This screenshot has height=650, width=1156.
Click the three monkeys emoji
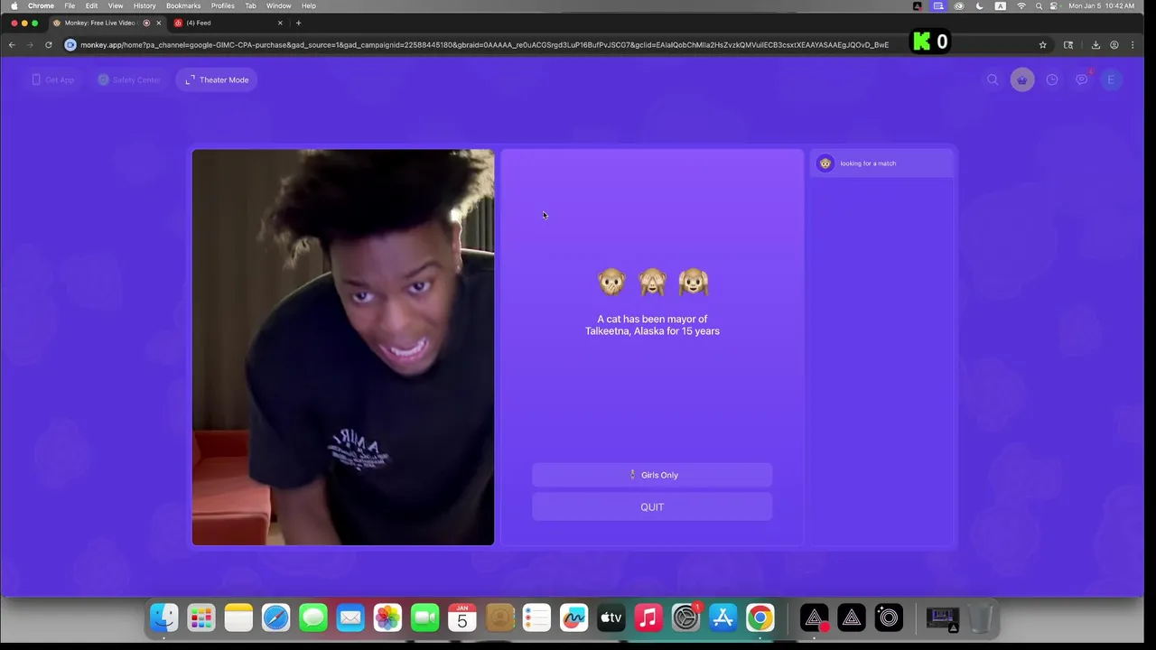(x=652, y=283)
